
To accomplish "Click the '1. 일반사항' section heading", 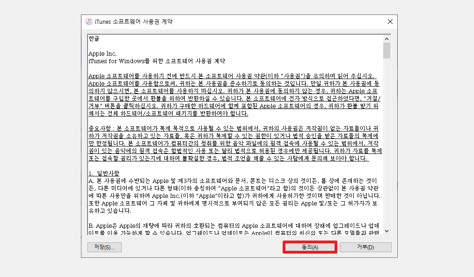I will click(x=104, y=173).
